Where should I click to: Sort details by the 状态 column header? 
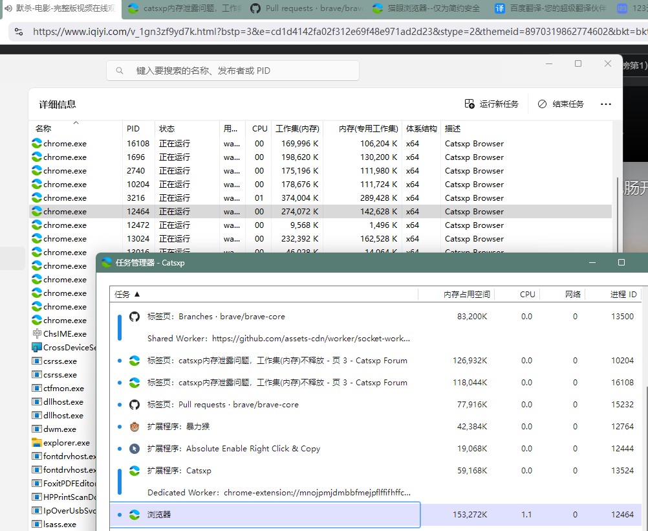click(187, 128)
